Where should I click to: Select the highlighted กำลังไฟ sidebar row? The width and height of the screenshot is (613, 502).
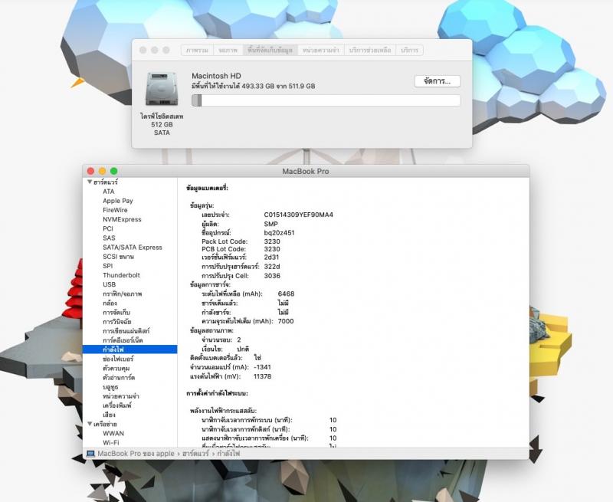129,349
